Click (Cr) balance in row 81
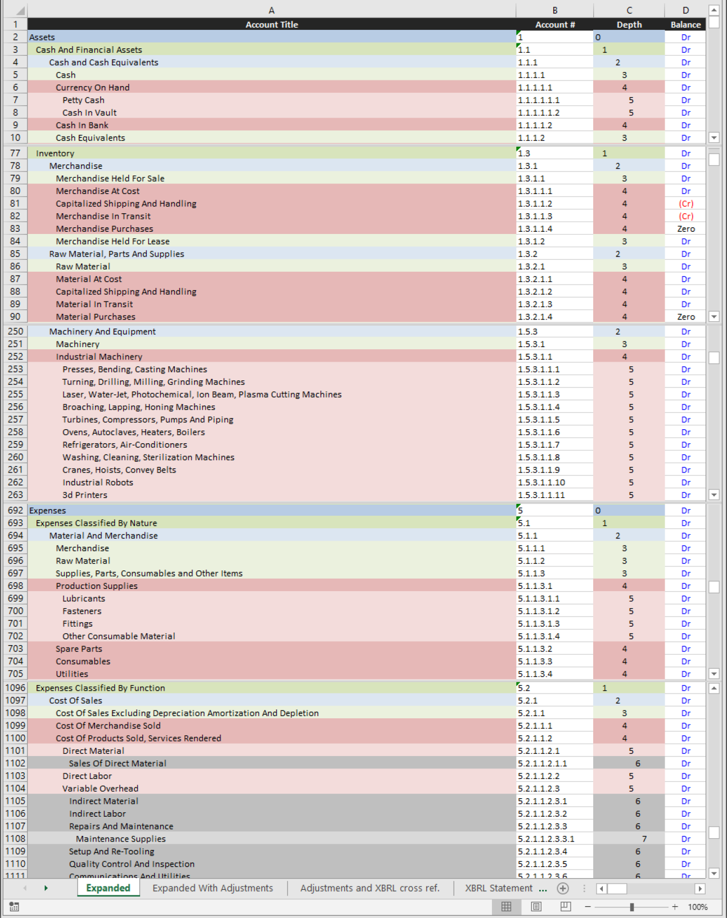Viewport: 727px width, 918px height. point(686,204)
